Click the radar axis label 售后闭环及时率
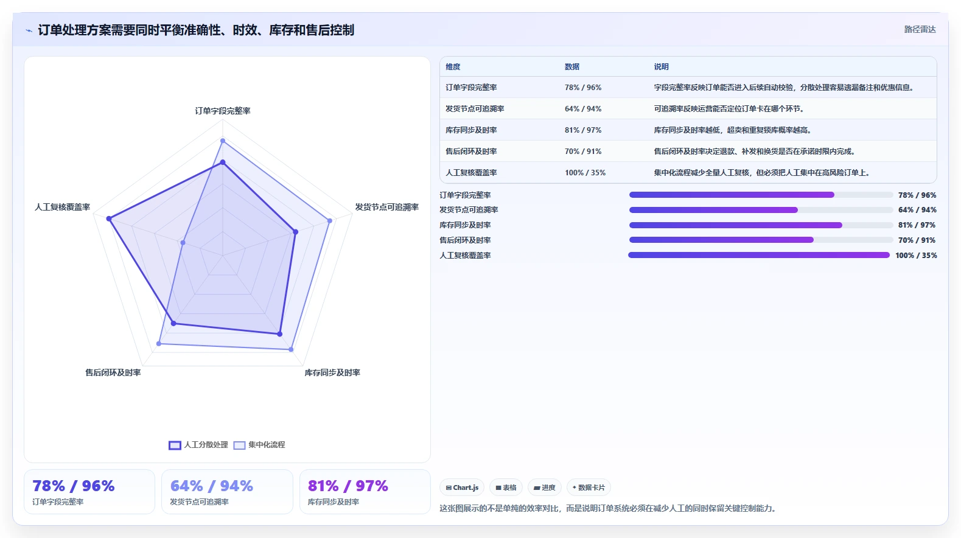 [113, 372]
